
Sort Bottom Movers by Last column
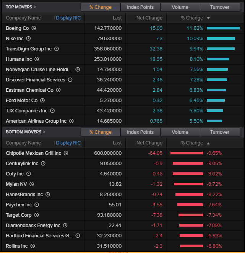coord(117,143)
